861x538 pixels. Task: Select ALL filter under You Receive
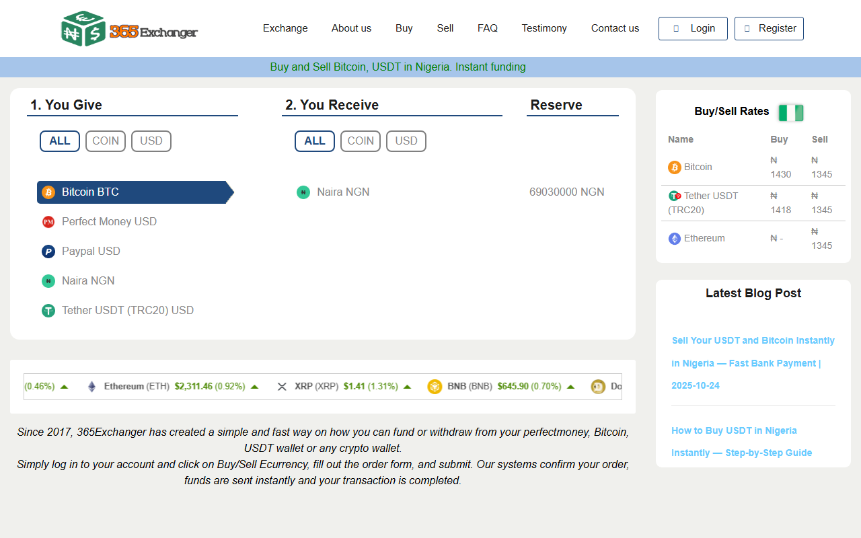click(315, 141)
